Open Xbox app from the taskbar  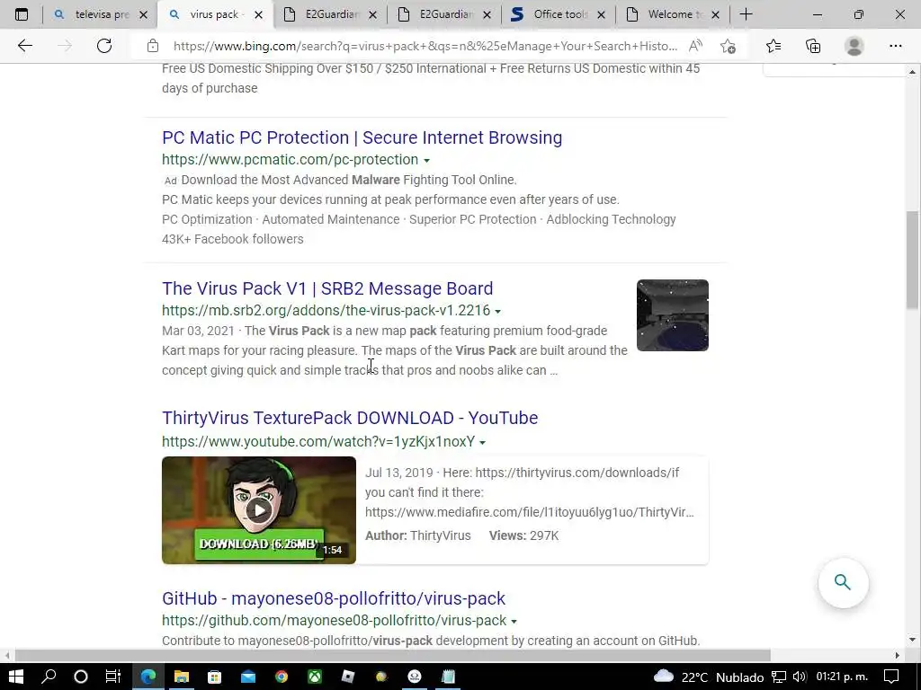click(315, 677)
